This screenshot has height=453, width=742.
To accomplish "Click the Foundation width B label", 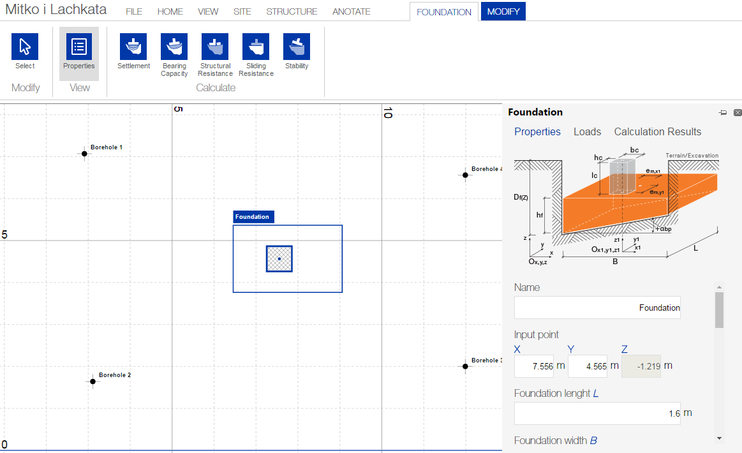I will 556,441.
